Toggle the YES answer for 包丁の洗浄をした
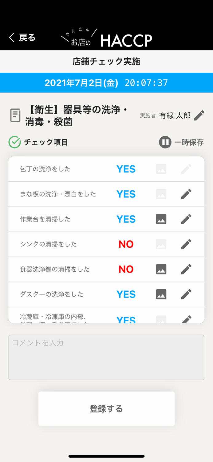Image resolution: width=213 pixels, height=462 pixels. point(126,169)
